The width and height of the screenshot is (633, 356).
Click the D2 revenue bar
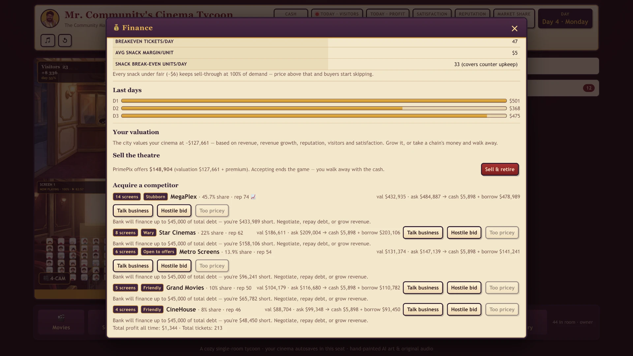(x=314, y=108)
